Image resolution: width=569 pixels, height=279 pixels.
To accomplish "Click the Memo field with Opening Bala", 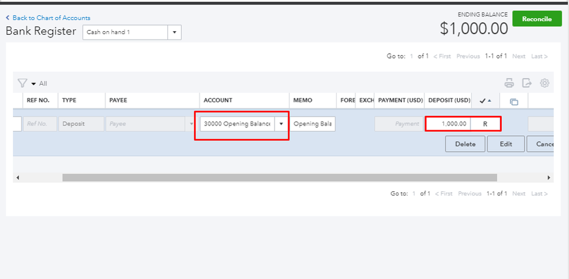I will [x=313, y=124].
